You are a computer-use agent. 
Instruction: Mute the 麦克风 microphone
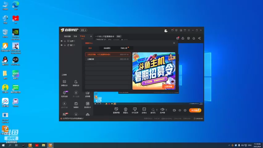[x=153, y=111]
